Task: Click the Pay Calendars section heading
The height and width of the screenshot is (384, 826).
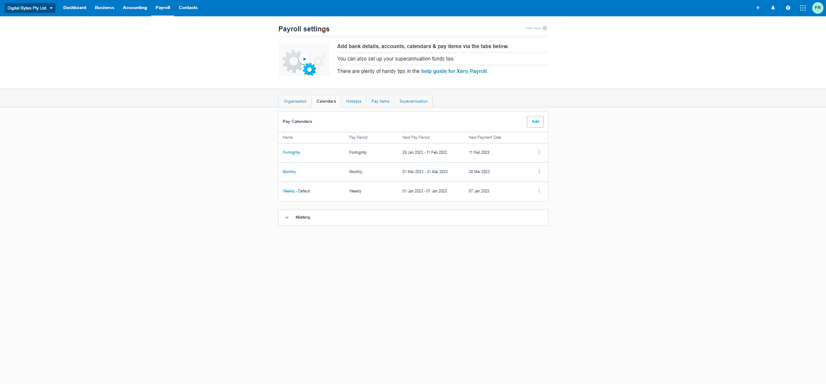Action: (297, 122)
